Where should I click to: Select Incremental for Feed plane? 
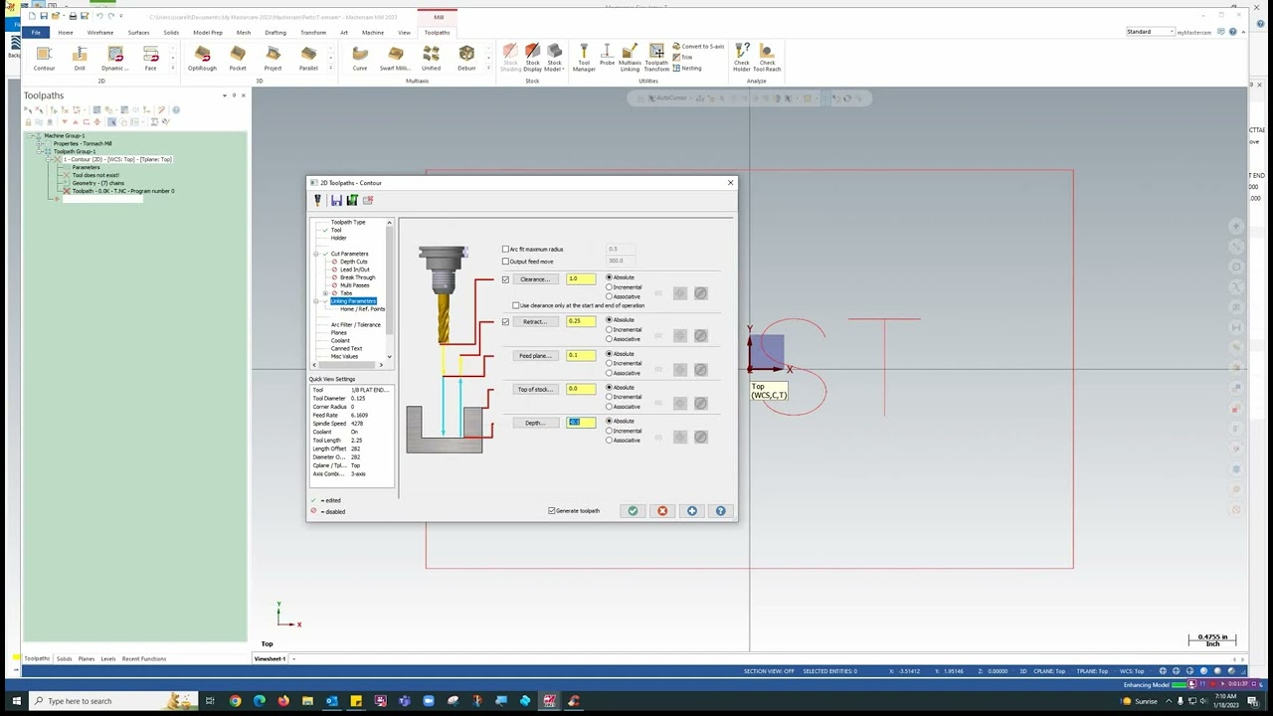point(610,363)
